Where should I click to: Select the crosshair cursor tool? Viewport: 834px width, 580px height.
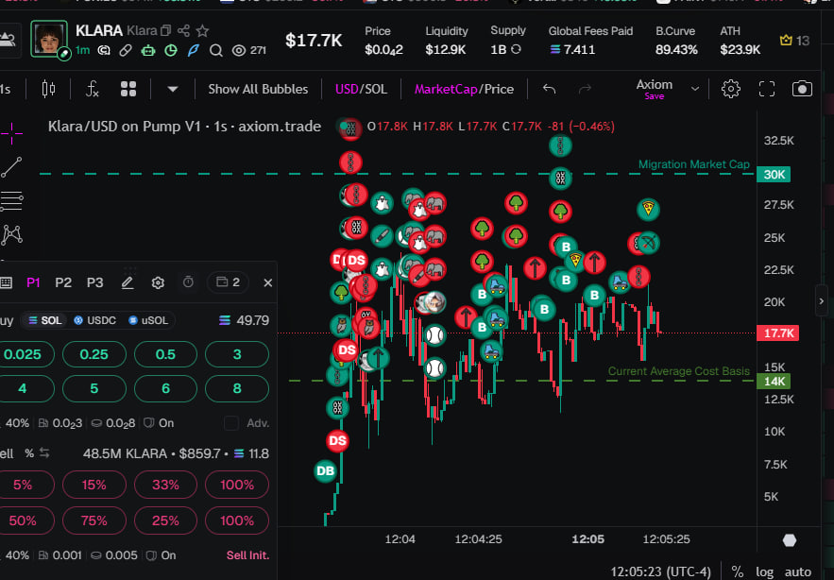(11, 132)
